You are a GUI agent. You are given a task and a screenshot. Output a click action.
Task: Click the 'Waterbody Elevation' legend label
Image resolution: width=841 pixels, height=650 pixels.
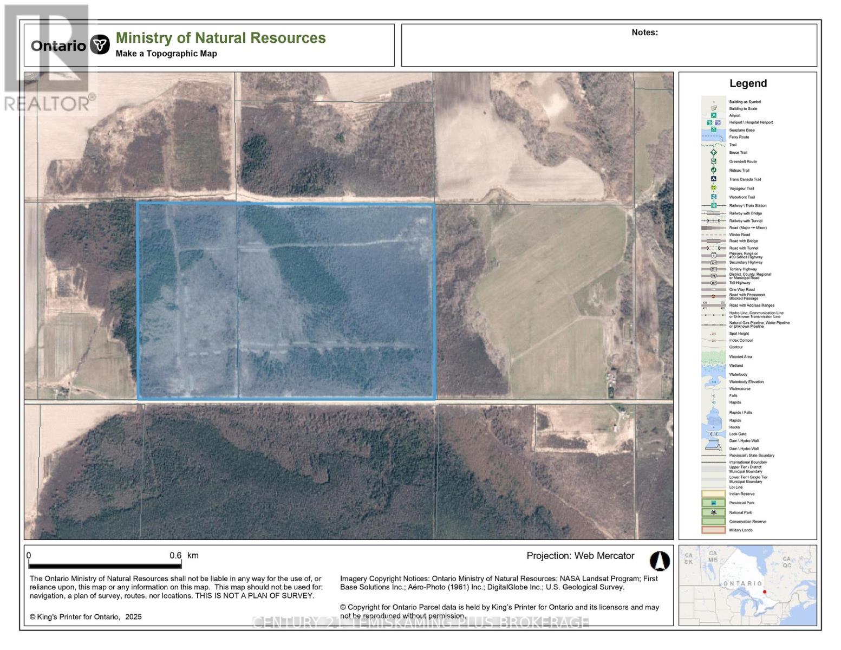tap(746, 382)
